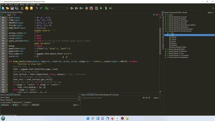215x121 pixels.
Task: Click the Undo arrow icon
Action: [37, 8]
